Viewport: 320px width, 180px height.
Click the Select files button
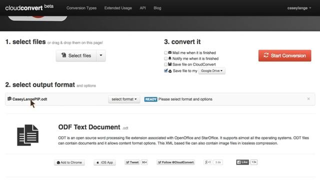(76, 55)
